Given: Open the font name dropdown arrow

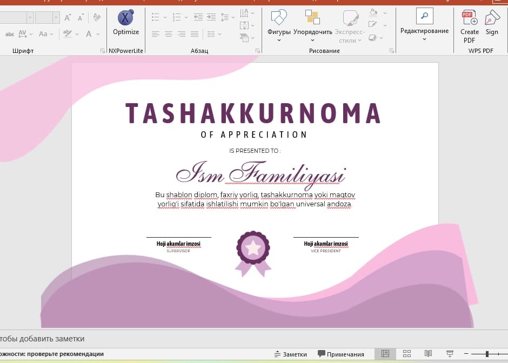Looking at the screenshot, I should (30, 17).
